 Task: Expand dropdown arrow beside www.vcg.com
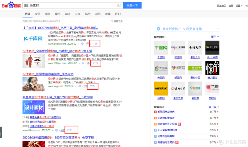[x=76, y=86]
